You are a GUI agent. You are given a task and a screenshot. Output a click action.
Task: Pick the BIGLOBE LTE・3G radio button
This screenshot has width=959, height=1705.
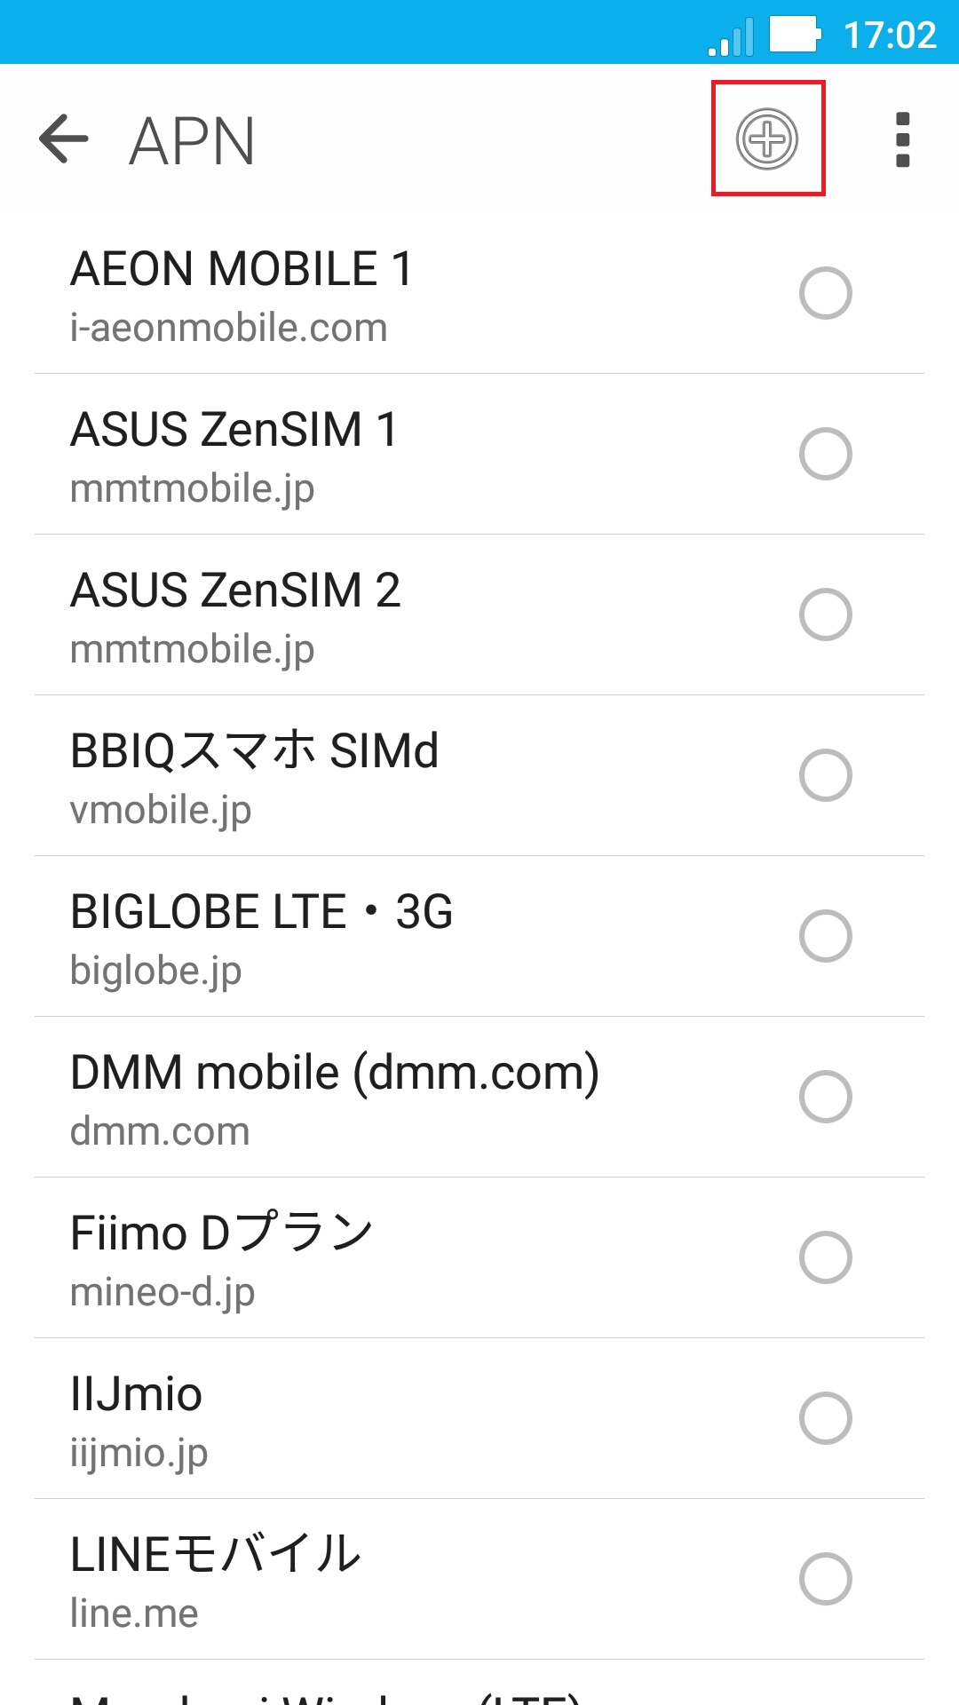tap(825, 936)
